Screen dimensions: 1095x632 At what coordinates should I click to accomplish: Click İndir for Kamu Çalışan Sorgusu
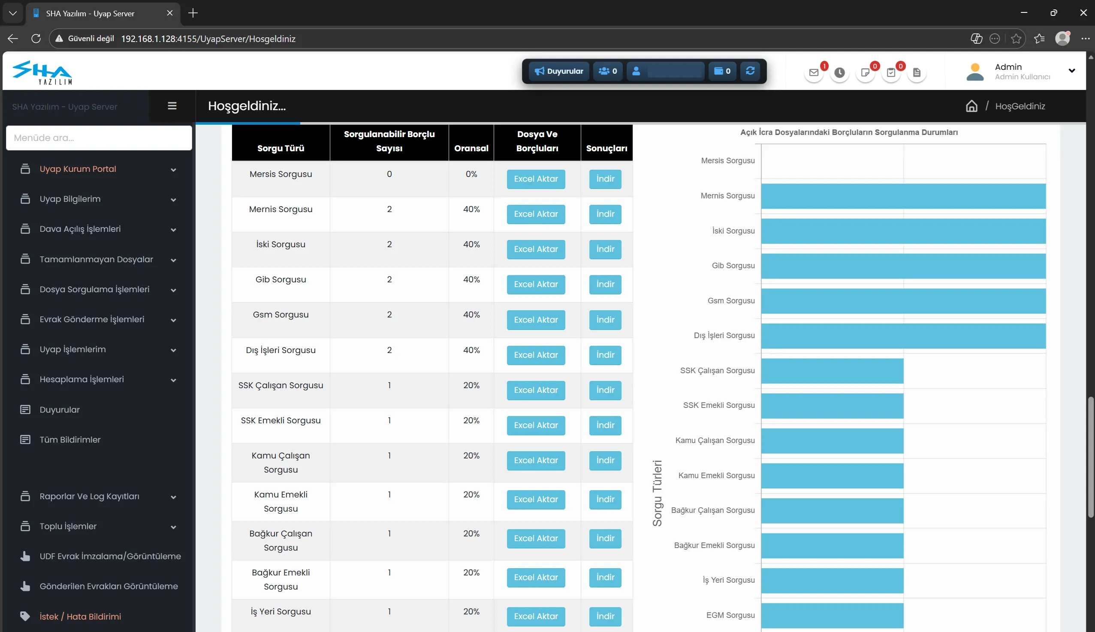(x=605, y=461)
